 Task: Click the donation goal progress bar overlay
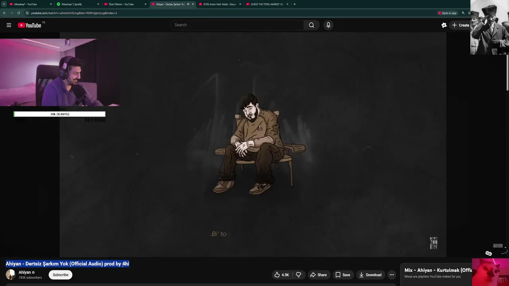point(60,114)
